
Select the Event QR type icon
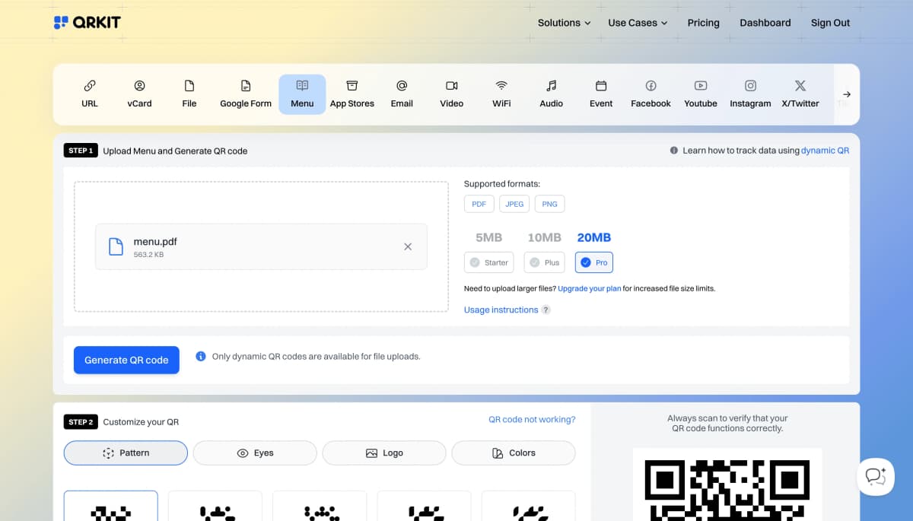click(601, 86)
